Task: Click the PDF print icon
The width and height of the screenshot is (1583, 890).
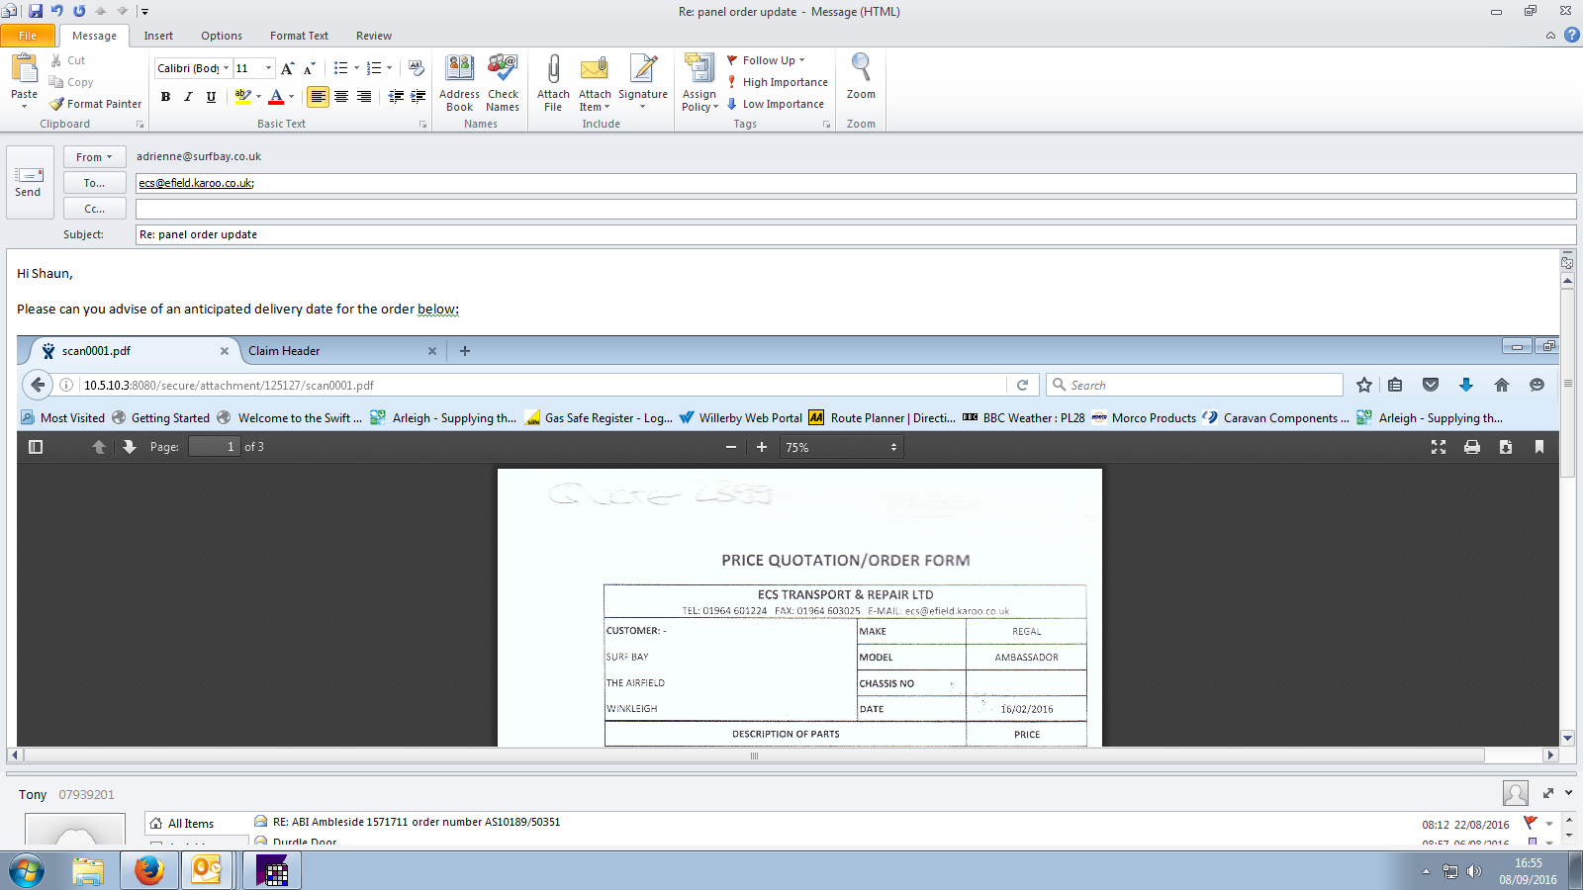Action: (1472, 447)
